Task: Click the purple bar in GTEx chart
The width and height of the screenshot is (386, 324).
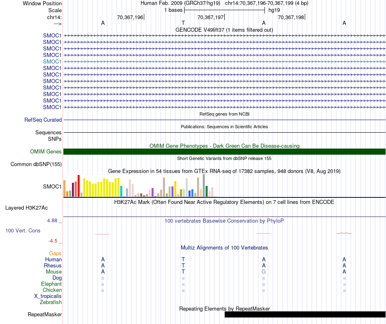Action: [x=153, y=193]
